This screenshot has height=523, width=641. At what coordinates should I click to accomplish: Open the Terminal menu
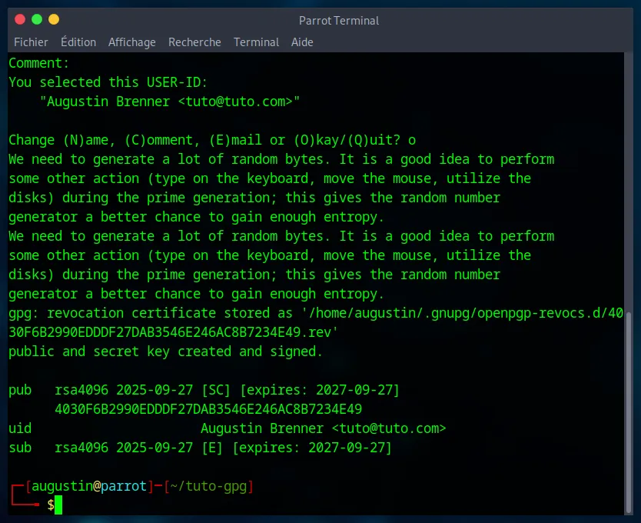(256, 42)
